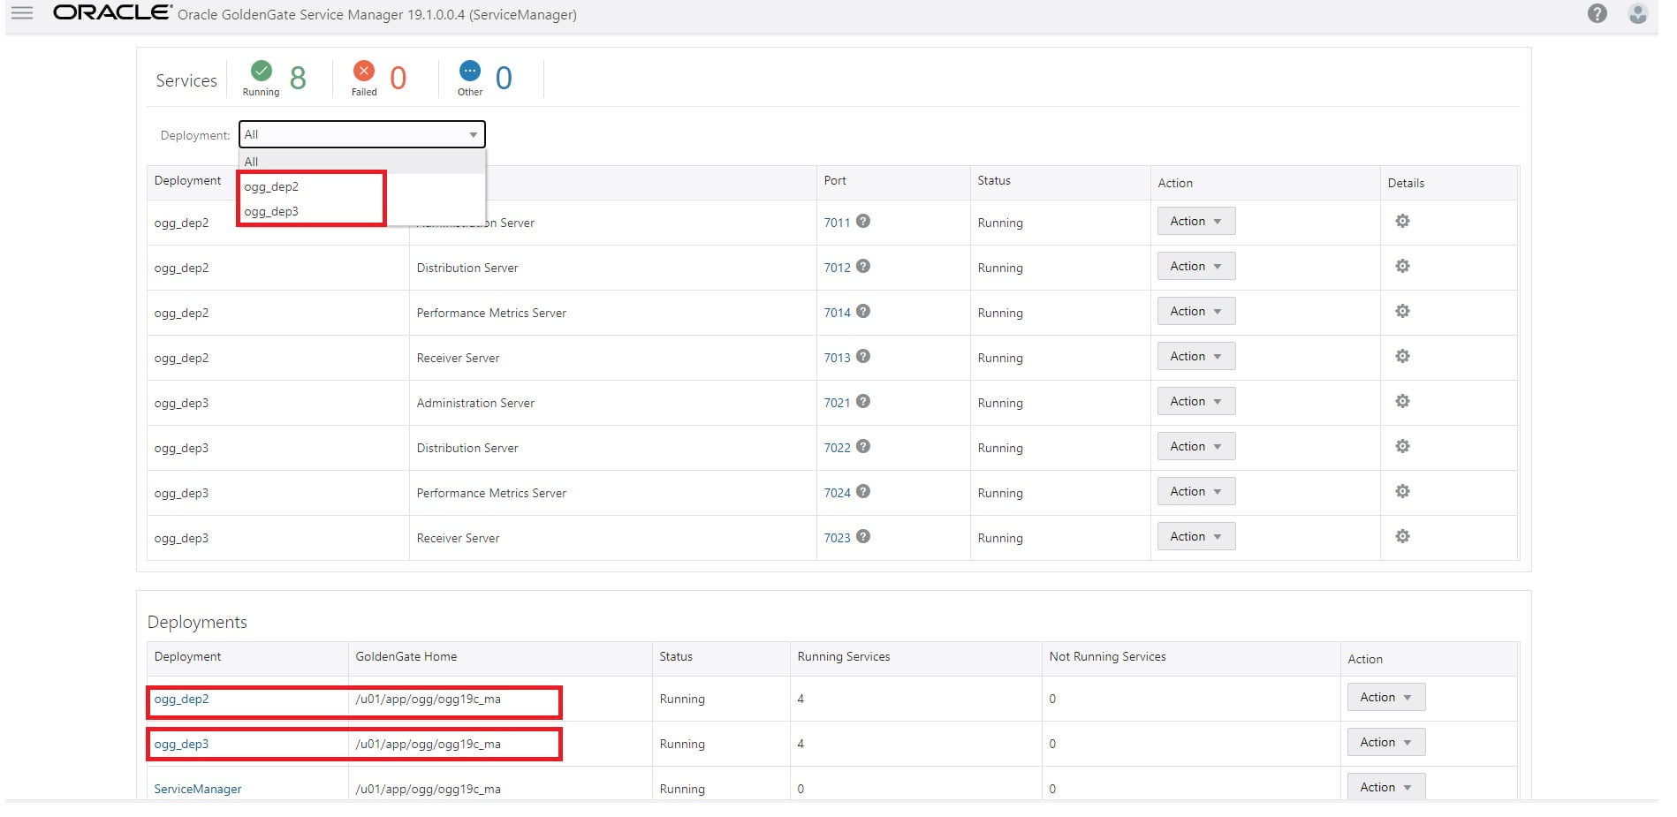Click Distribution Server text for port 7022
Image resolution: width=1677 pixels, height=817 pixels.
tap(467, 448)
